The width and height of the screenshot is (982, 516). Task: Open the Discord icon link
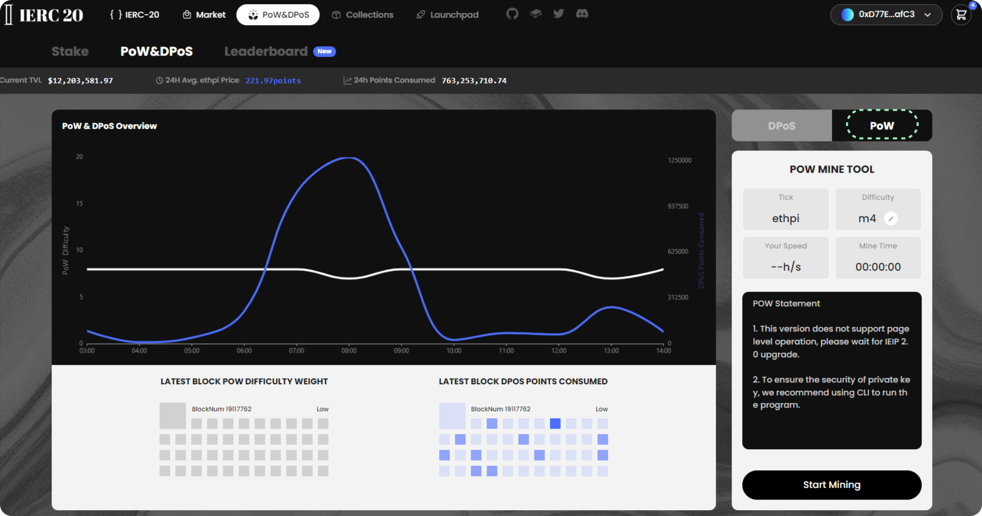click(582, 14)
